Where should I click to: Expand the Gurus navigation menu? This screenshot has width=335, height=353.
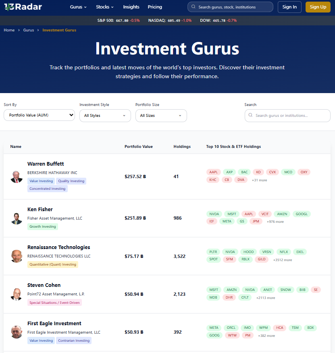pos(78,7)
